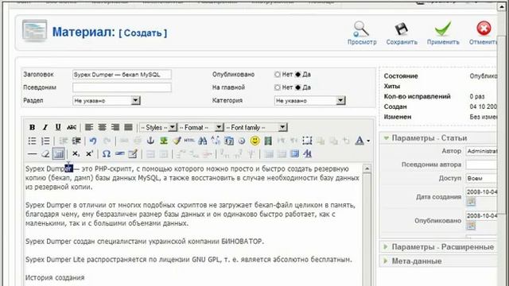509x286 pixels.
Task: Click the 'Кол-во исправлений' label
Action: [417, 97]
